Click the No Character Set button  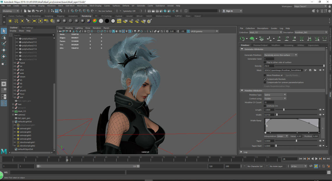click(x=255, y=166)
